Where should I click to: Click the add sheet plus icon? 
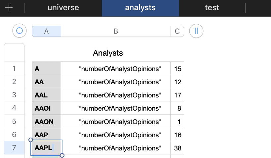tap(9, 8)
